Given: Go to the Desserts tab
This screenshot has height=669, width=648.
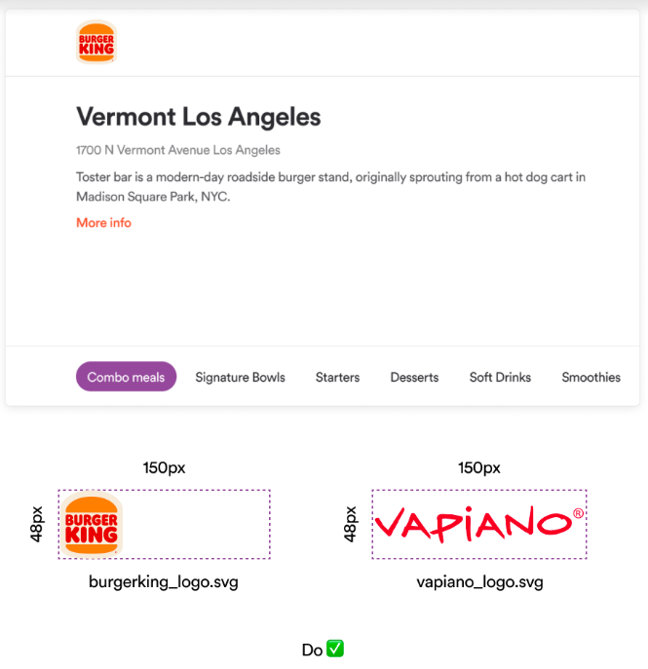Looking at the screenshot, I should 414,377.
